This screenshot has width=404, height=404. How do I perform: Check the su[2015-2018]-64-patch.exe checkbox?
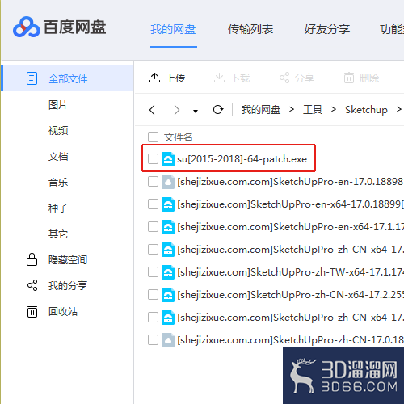(153, 159)
